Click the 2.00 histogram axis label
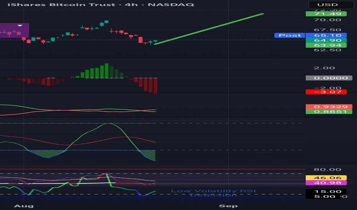Screen dimensions: 357x210 click(x=324, y=68)
